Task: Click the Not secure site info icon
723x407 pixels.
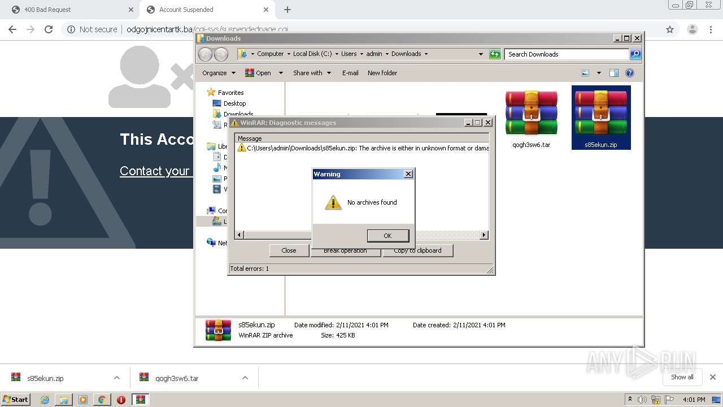Action: pyautogui.click(x=71, y=29)
